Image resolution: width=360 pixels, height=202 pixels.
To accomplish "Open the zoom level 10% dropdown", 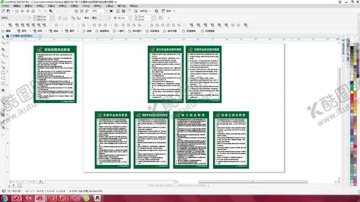I will click(106, 11).
